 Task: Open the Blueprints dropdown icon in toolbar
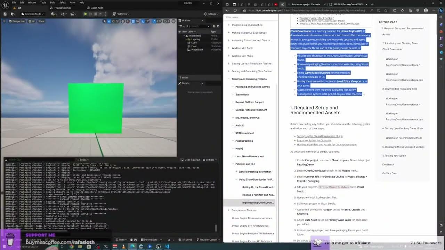64,14
